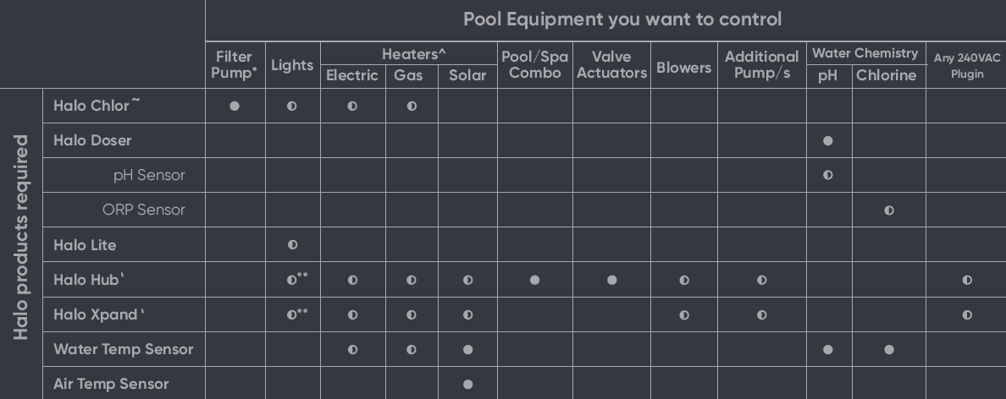
Task: Click the pH Sensor pH dot
Action: click(828, 176)
